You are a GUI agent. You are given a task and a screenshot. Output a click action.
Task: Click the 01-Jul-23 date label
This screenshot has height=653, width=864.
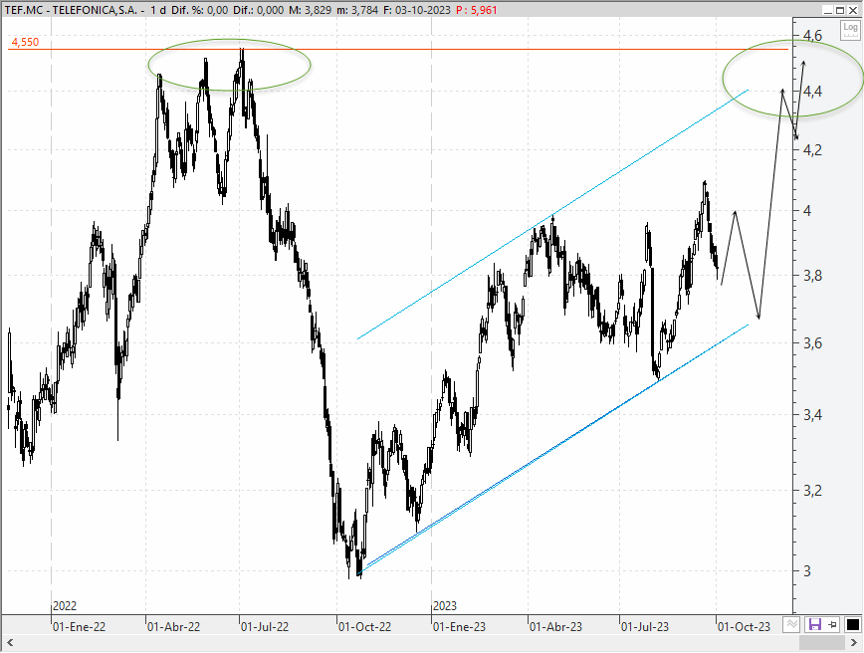click(645, 627)
